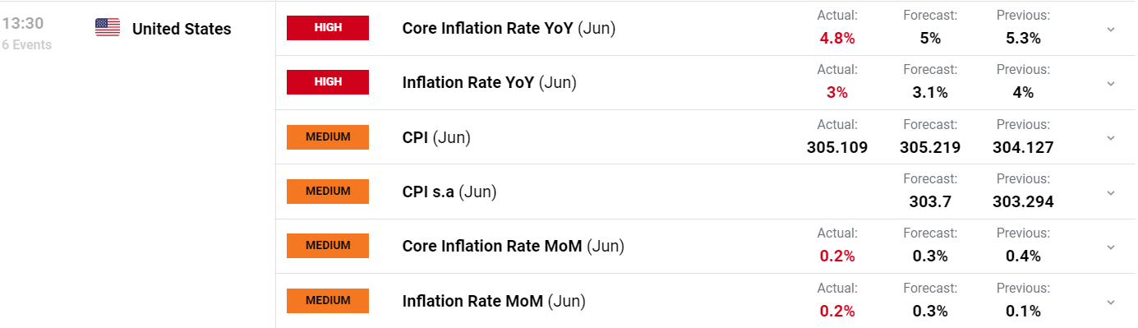Viewport: 1138px width, 328px height.
Task: Open the CPI s.a (Jun) event title
Action: [449, 192]
